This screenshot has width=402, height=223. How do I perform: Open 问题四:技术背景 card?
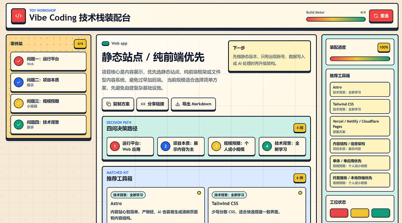click(48, 124)
